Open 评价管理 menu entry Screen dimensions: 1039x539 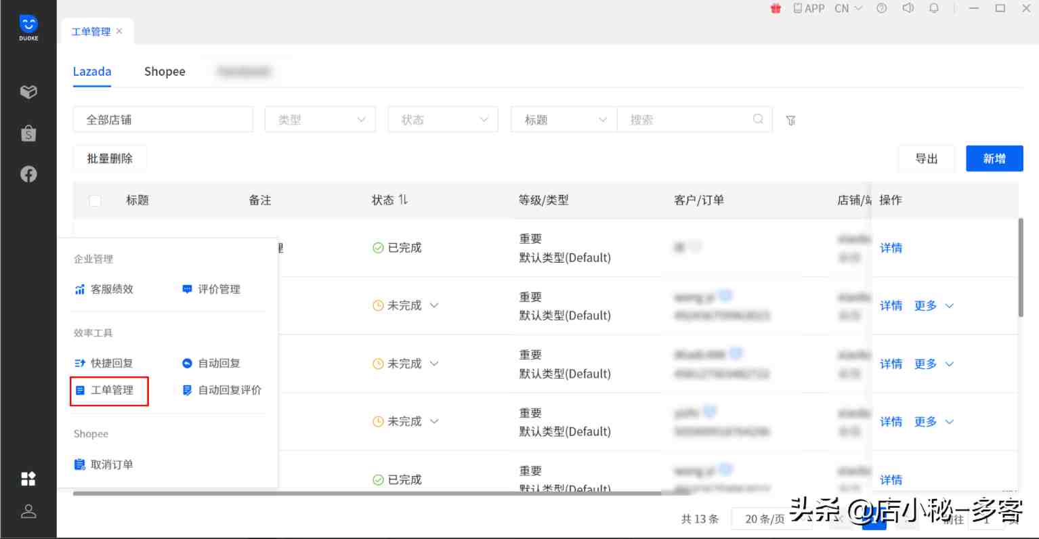tap(211, 289)
